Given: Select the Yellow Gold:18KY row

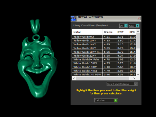Looking at the screenshot, I should pyautogui.click(x=104, y=48).
